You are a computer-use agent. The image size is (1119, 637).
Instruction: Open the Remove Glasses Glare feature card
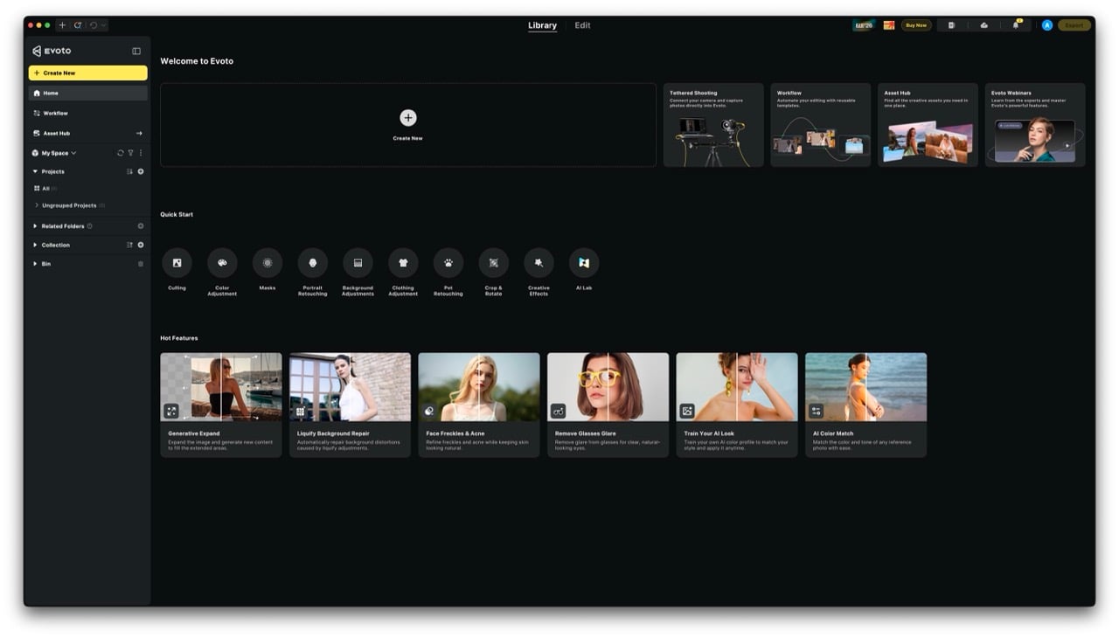tap(608, 405)
